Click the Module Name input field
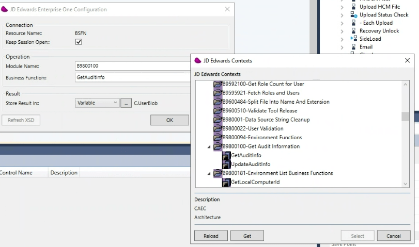 133,66
